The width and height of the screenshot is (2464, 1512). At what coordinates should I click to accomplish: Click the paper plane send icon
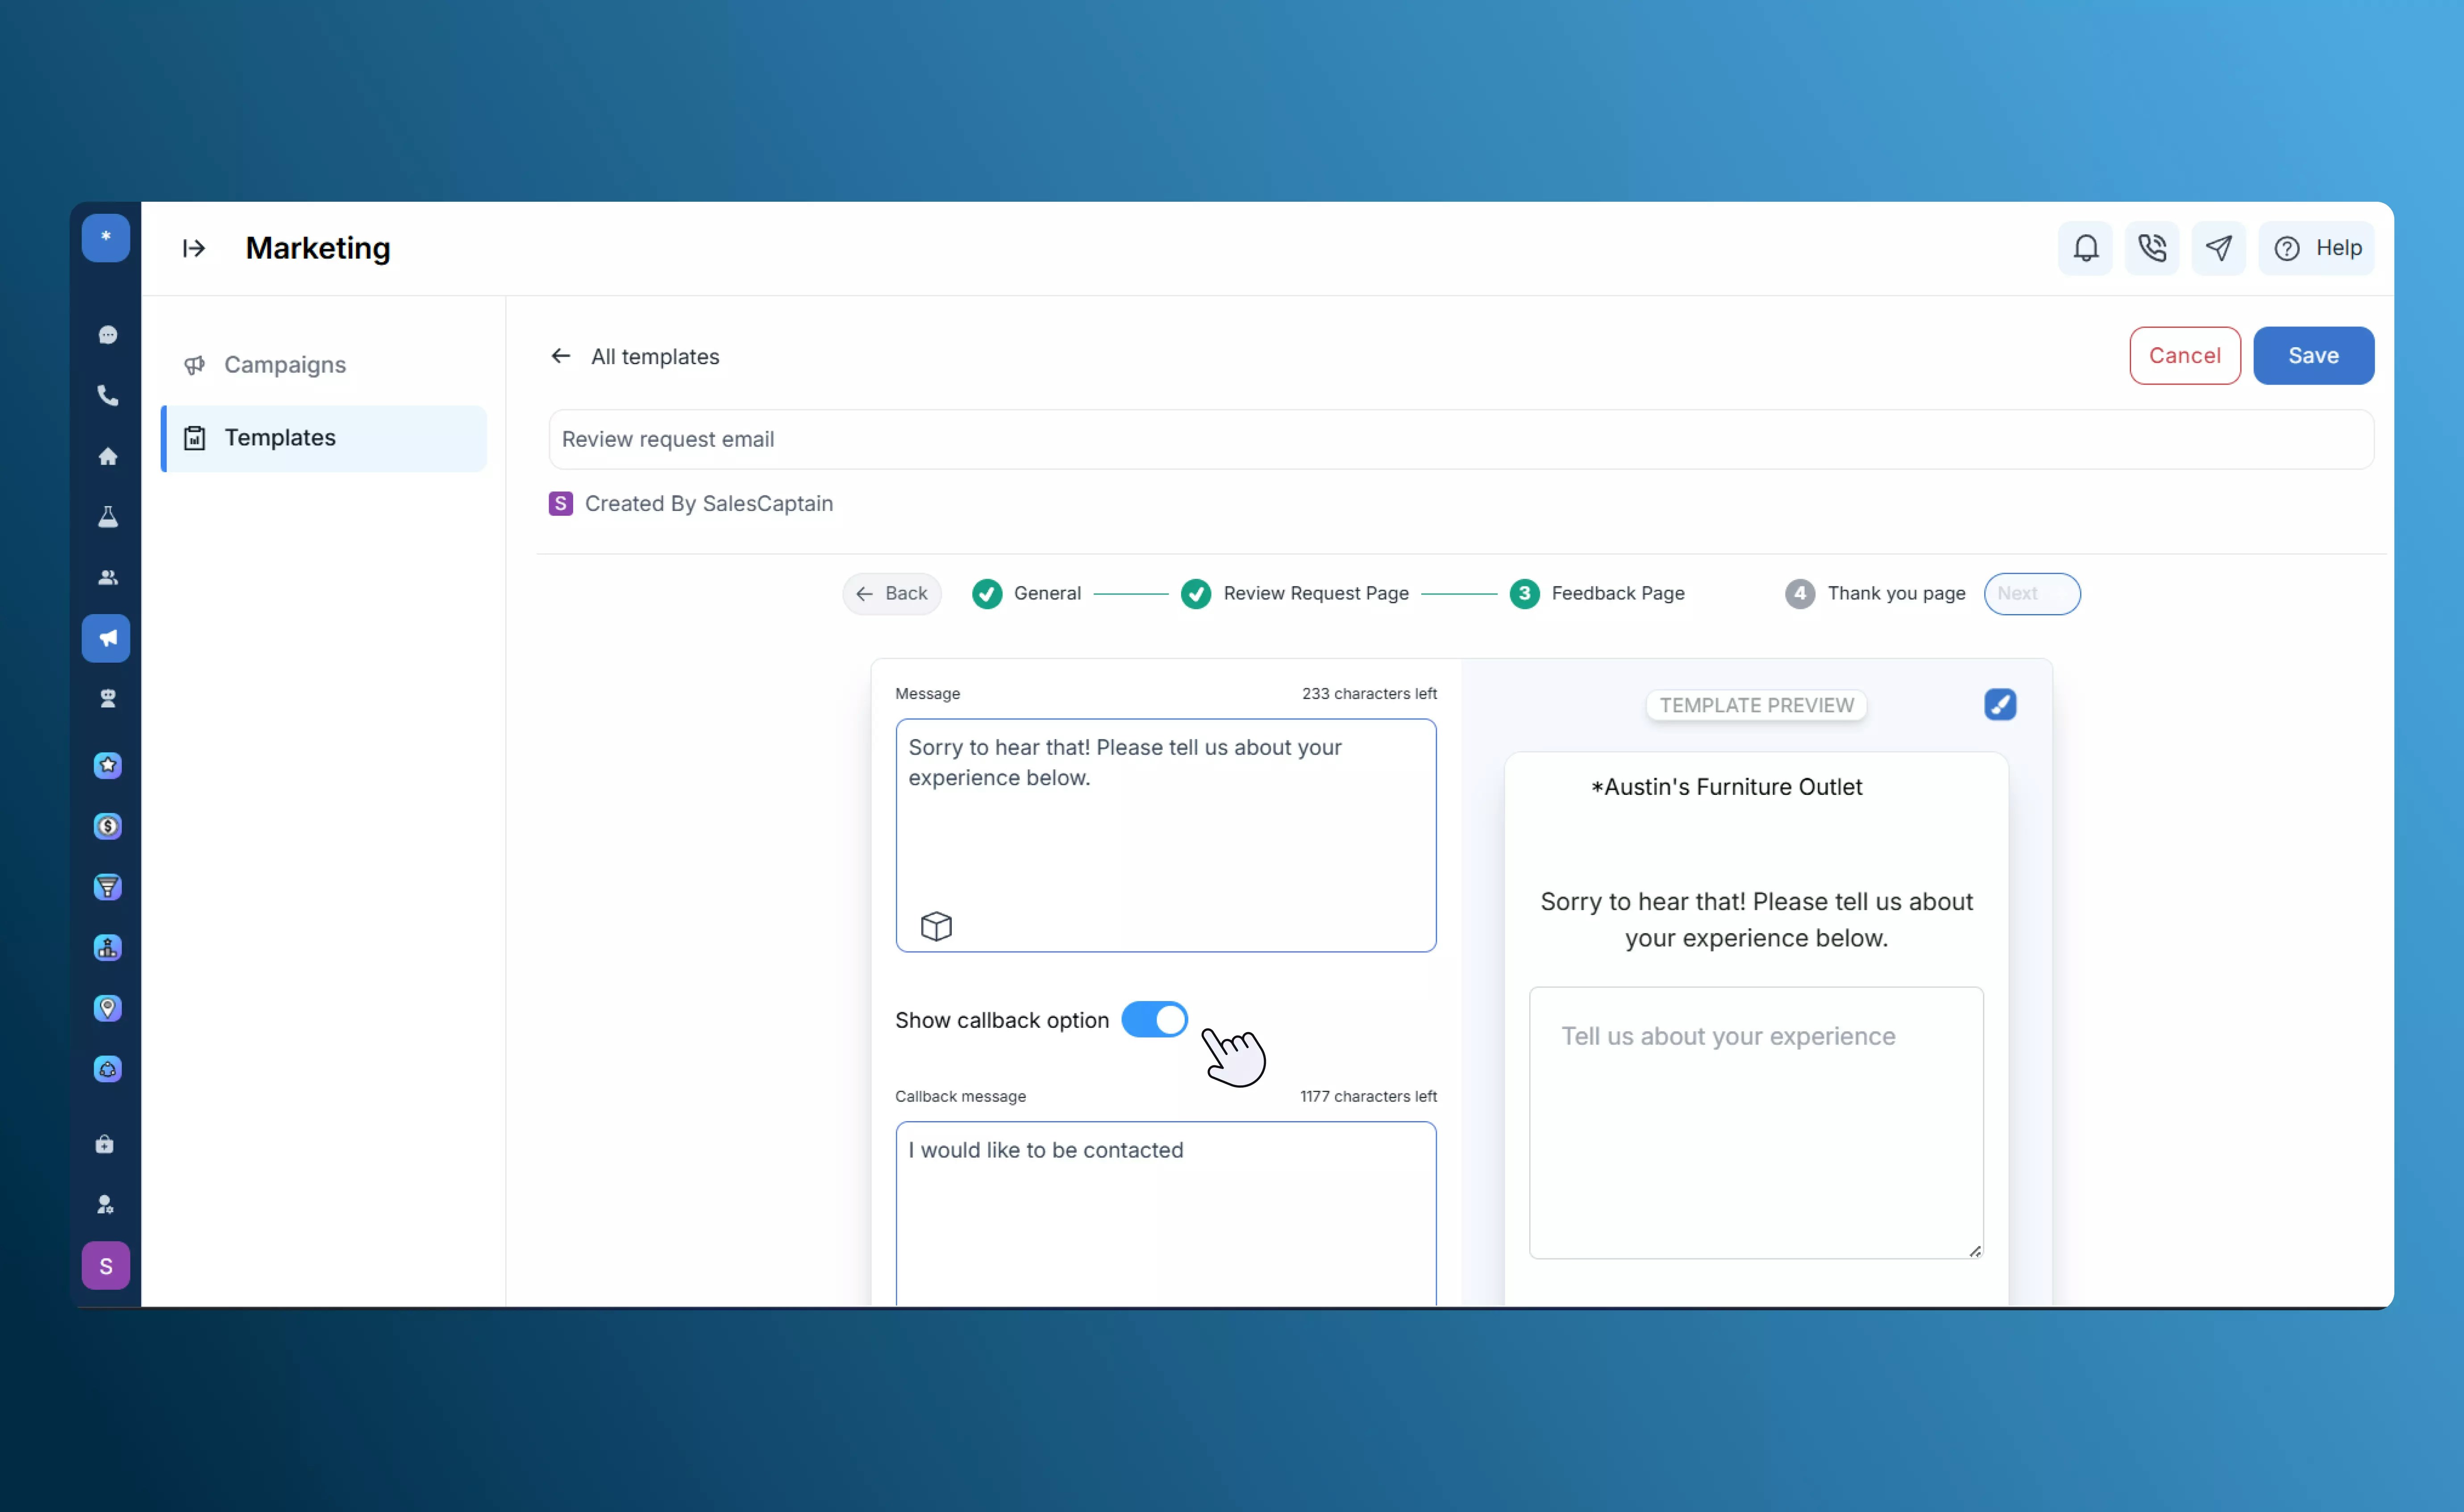2218,248
